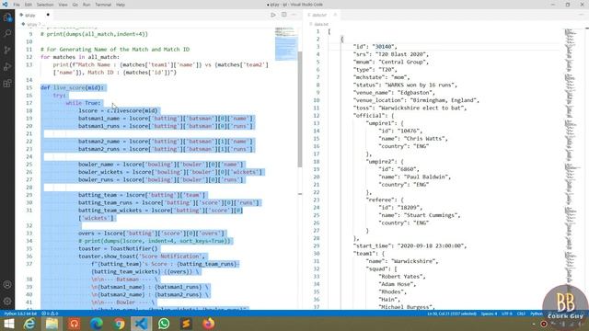Open errors and warnings count in status bar
The width and height of the screenshot is (589, 331).
pyautogui.click(x=50, y=314)
